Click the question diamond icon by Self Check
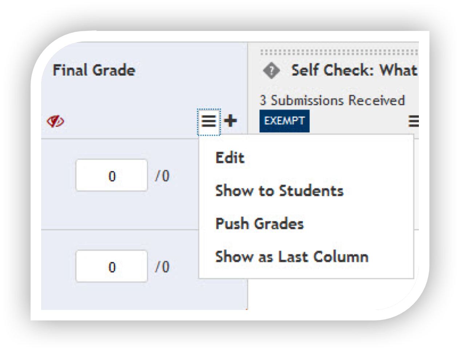 point(271,71)
